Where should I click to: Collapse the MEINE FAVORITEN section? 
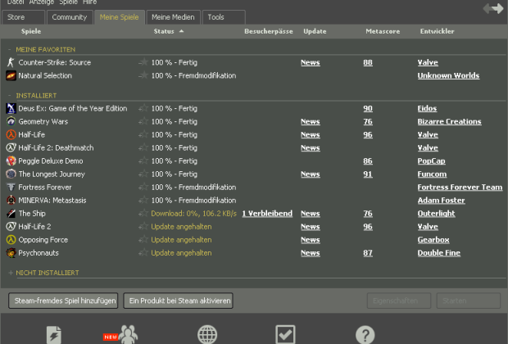point(9,50)
